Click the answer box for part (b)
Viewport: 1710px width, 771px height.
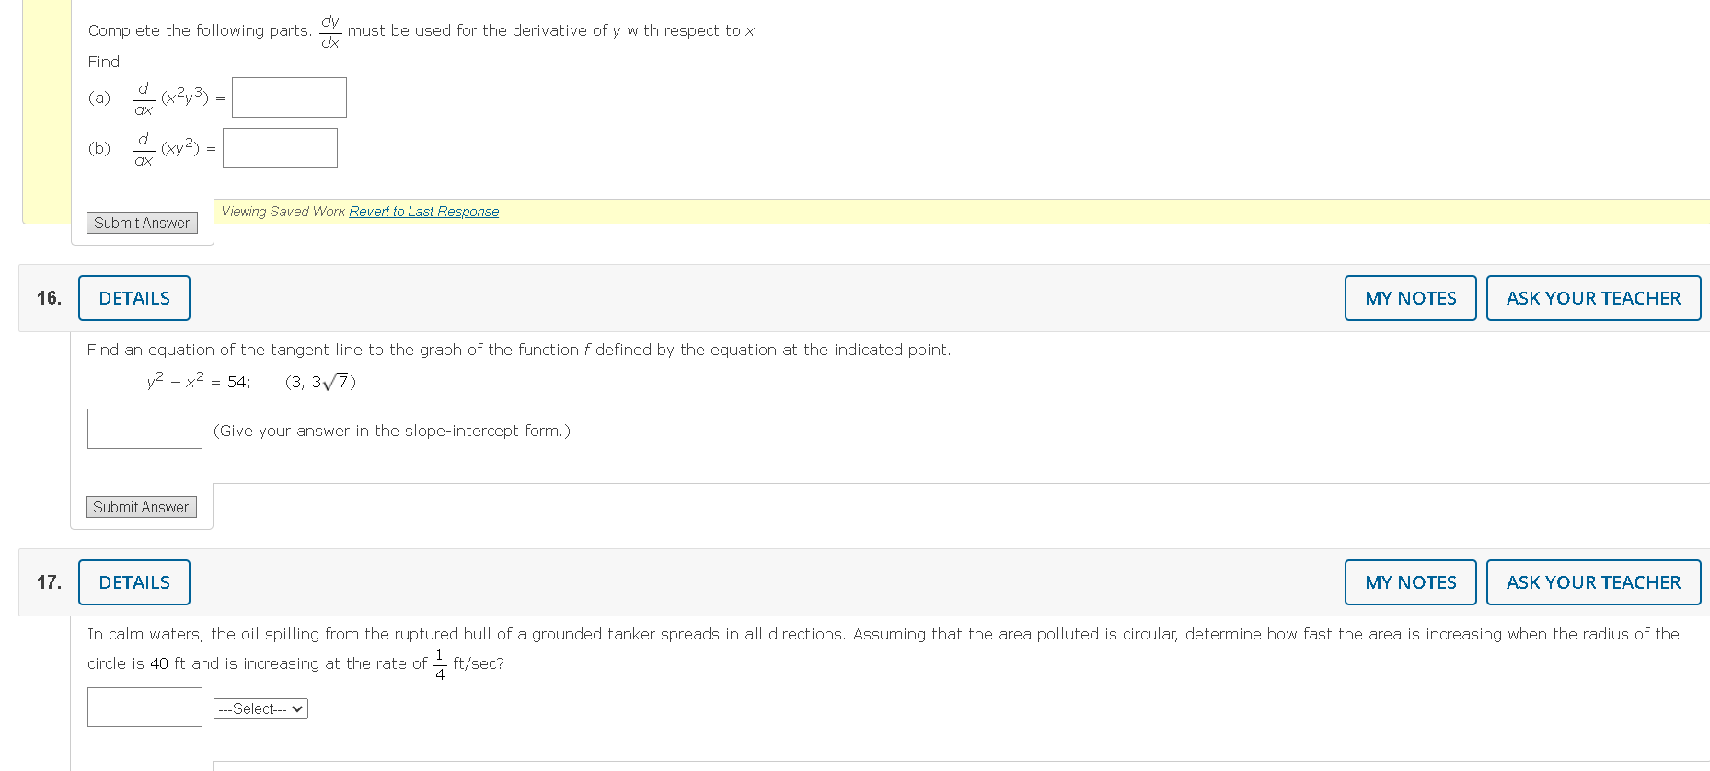[x=279, y=147]
